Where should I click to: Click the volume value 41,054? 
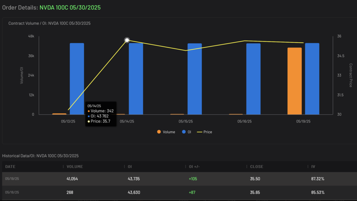pos(72,179)
